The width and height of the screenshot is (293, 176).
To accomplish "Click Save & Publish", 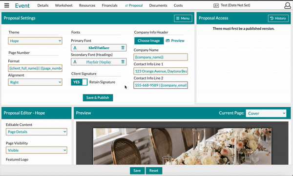I will 98,98.
